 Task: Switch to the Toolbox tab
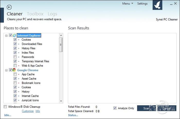(35, 14)
